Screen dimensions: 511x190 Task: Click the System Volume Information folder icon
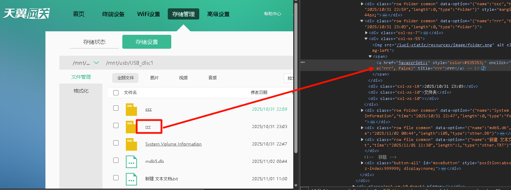131,144
